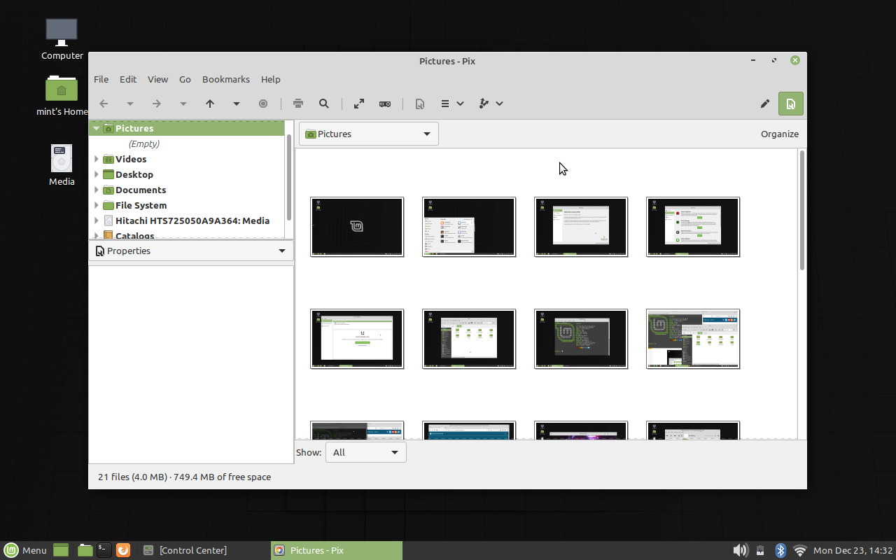Select the pencil edit icon
The width and height of the screenshot is (896, 560).
pos(765,104)
